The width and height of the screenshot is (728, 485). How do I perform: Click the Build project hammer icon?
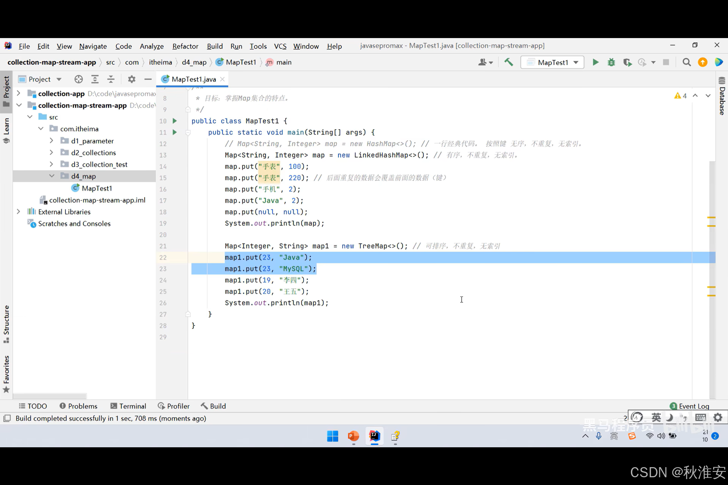pyautogui.click(x=509, y=62)
